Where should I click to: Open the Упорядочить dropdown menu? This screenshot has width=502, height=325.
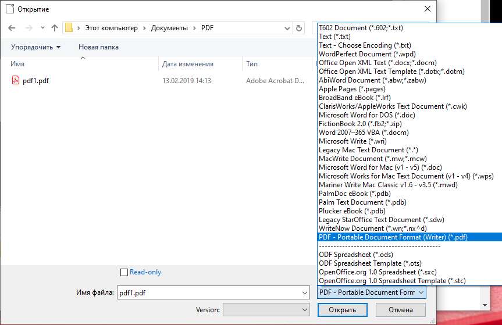35,47
